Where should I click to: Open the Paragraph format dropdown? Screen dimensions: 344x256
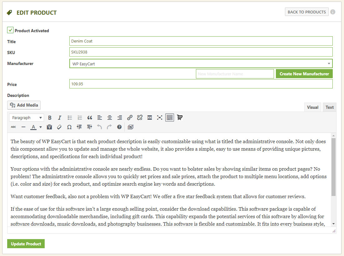click(27, 118)
